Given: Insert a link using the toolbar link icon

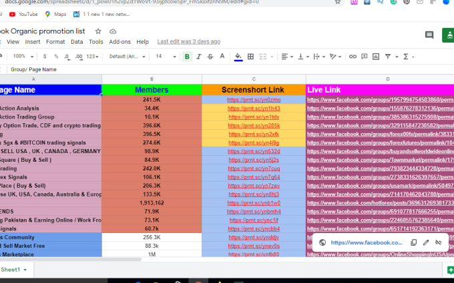Looking at the screenshot, I should 353,57.
